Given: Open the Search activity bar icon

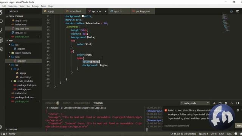Looking at the screenshot, I should point(1,21).
